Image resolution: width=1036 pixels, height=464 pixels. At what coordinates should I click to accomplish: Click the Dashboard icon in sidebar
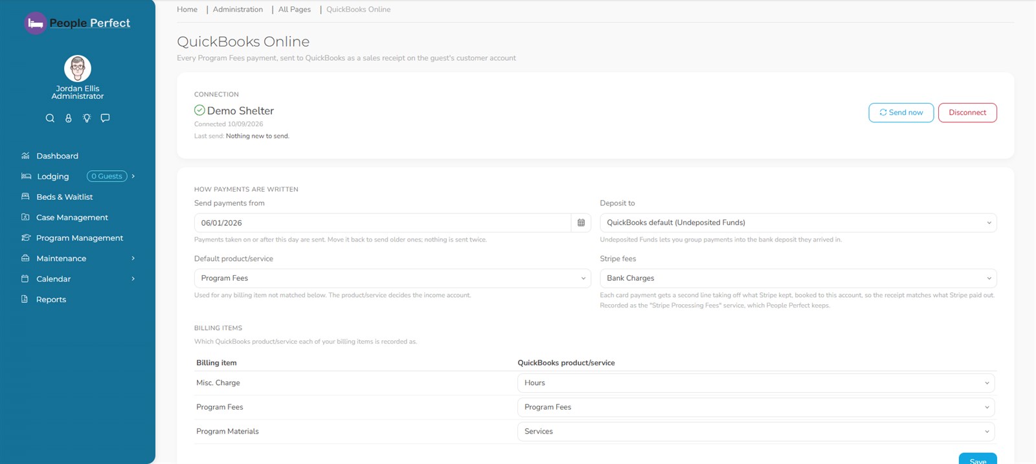[x=25, y=155]
